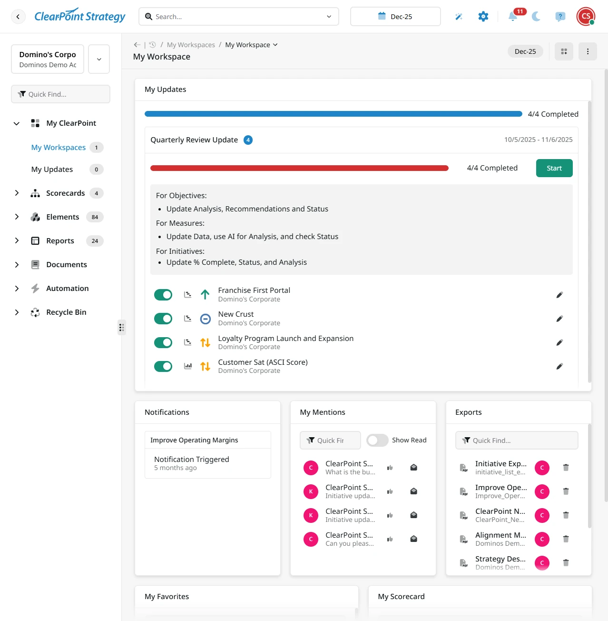Click the sidebar resize handle dots
608x621 pixels.
pyautogui.click(x=122, y=327)
